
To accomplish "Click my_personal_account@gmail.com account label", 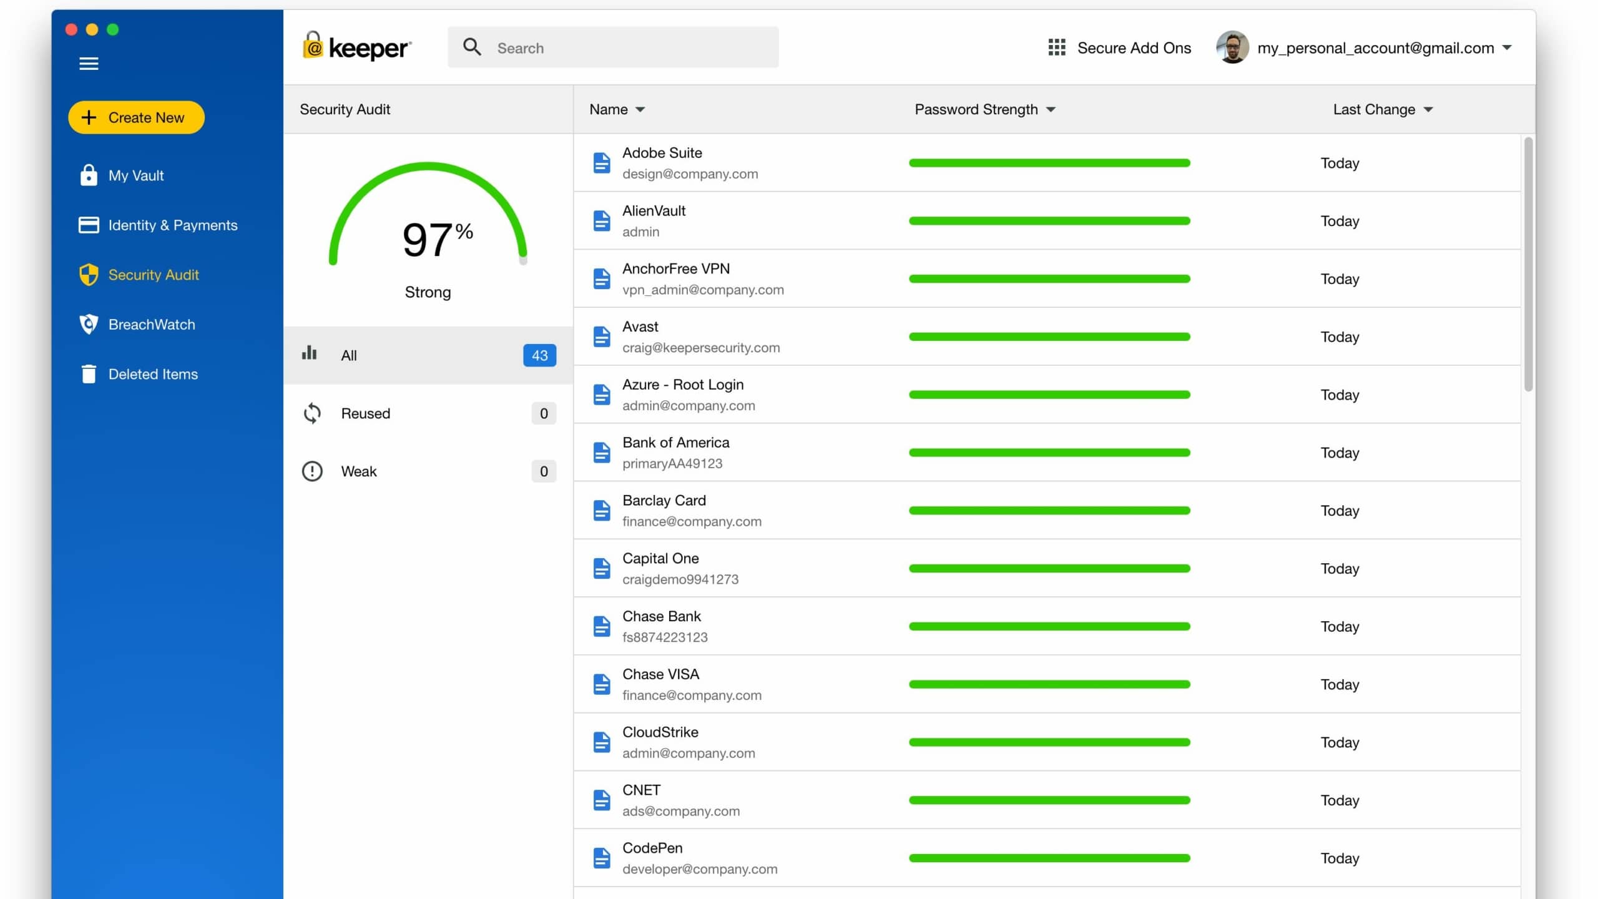I will pyautogui.click(x=1376, y=48).
